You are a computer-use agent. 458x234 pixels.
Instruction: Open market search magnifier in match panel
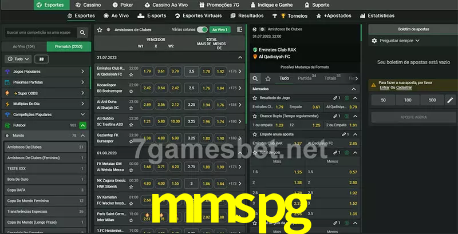tap(255, 78)
